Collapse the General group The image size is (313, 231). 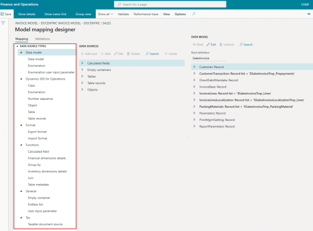pyautogui.click(x=21, y=191)
